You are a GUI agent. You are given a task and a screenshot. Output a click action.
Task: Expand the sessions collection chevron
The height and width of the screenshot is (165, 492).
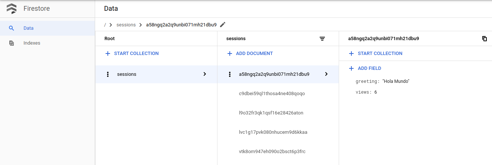(x=204, y=74)
